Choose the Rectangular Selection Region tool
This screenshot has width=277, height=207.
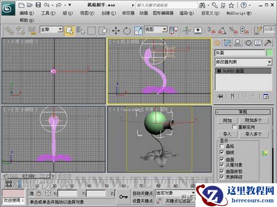coord(91,30)
